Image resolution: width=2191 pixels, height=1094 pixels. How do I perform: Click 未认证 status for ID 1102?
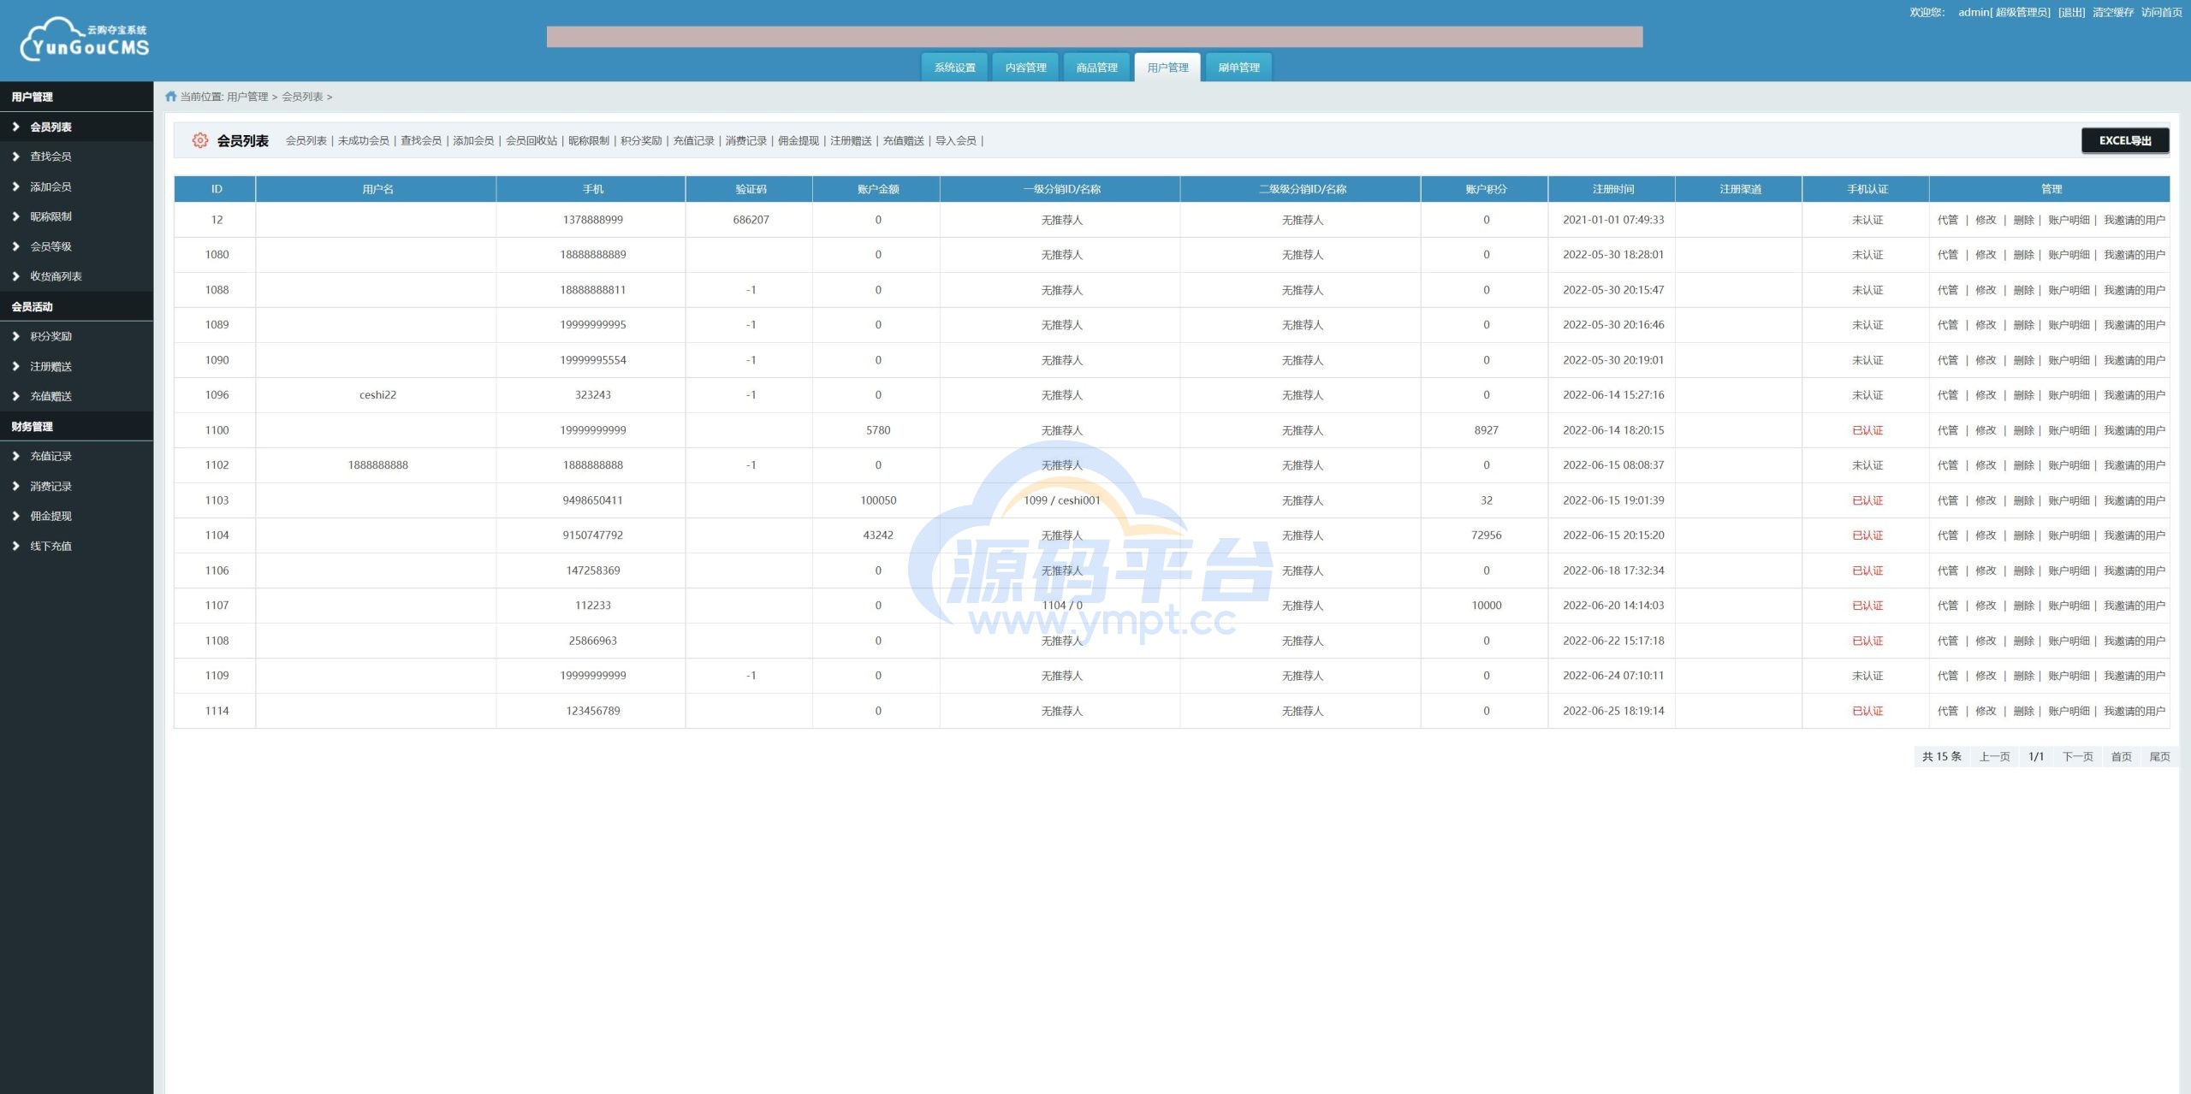[1867, 465]
